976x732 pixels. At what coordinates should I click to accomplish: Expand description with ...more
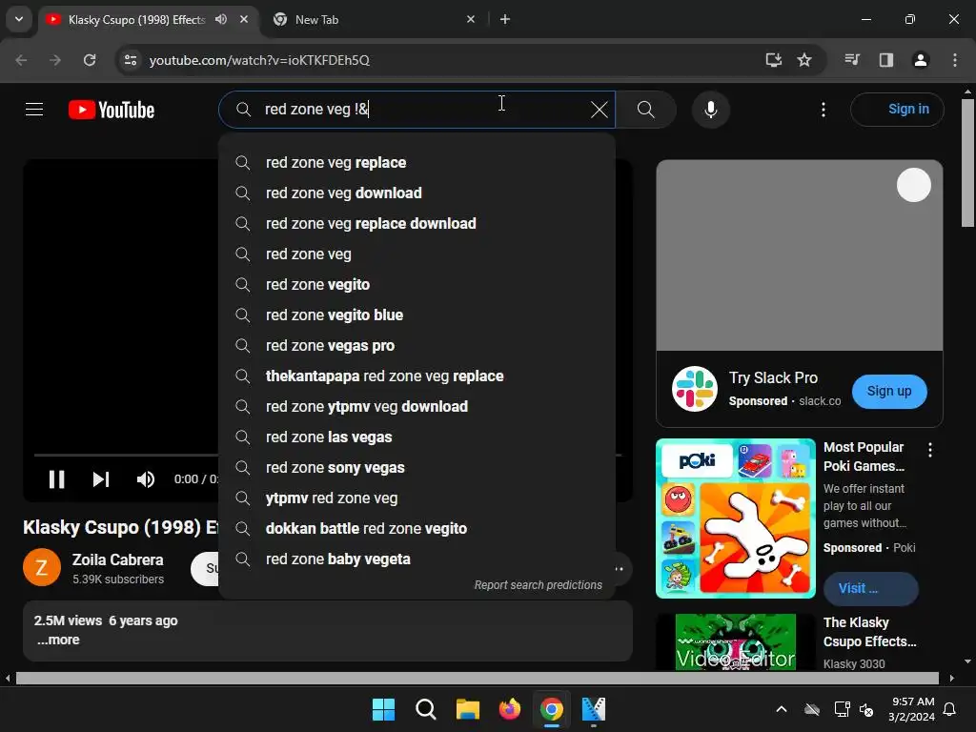[x=58, y=640]
